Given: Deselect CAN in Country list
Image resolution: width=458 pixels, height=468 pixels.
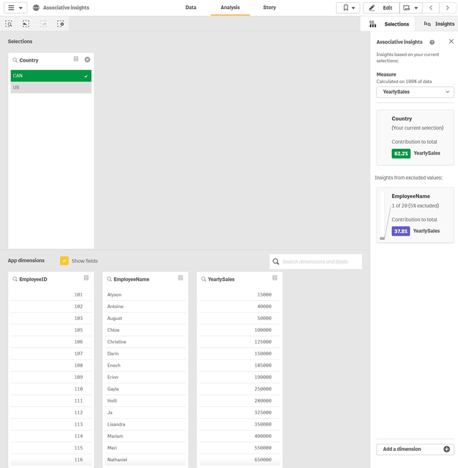Looking at the screenshot, I should 51,76.
